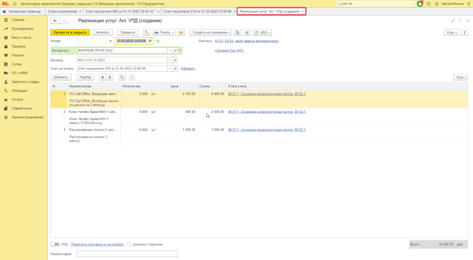Image resolution: width=473 pixels, height=260 pixels.
Task: Expand the Счет на оплату dropdown arrow
Action: tap(170, 69)
